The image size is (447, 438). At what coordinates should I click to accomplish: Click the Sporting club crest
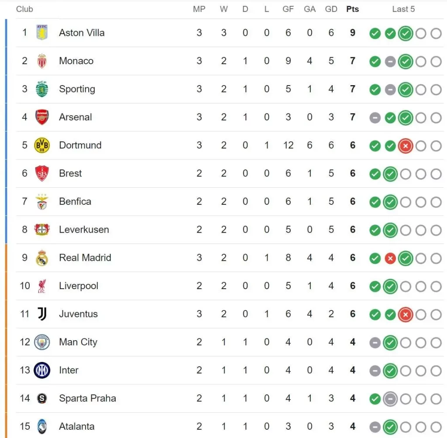[42, 89]
